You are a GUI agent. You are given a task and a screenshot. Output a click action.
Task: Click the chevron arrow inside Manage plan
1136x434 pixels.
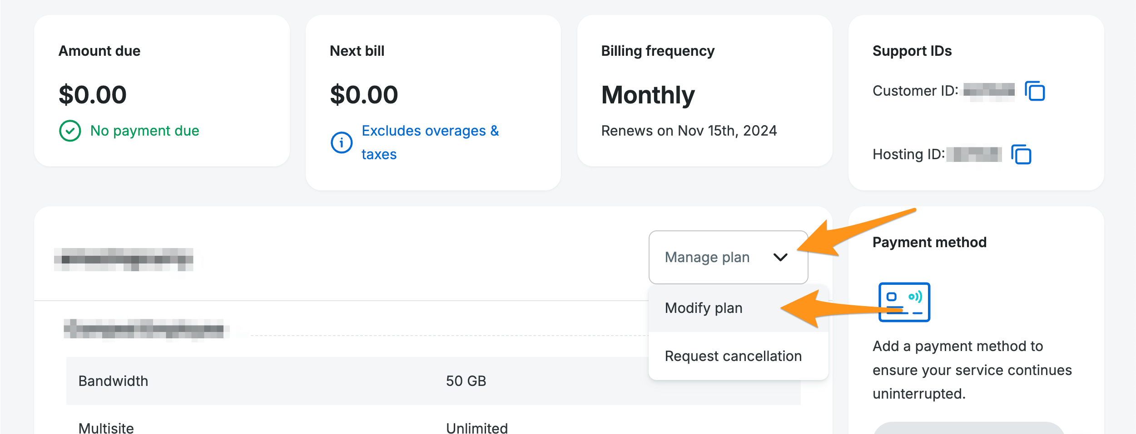(780, 258)
